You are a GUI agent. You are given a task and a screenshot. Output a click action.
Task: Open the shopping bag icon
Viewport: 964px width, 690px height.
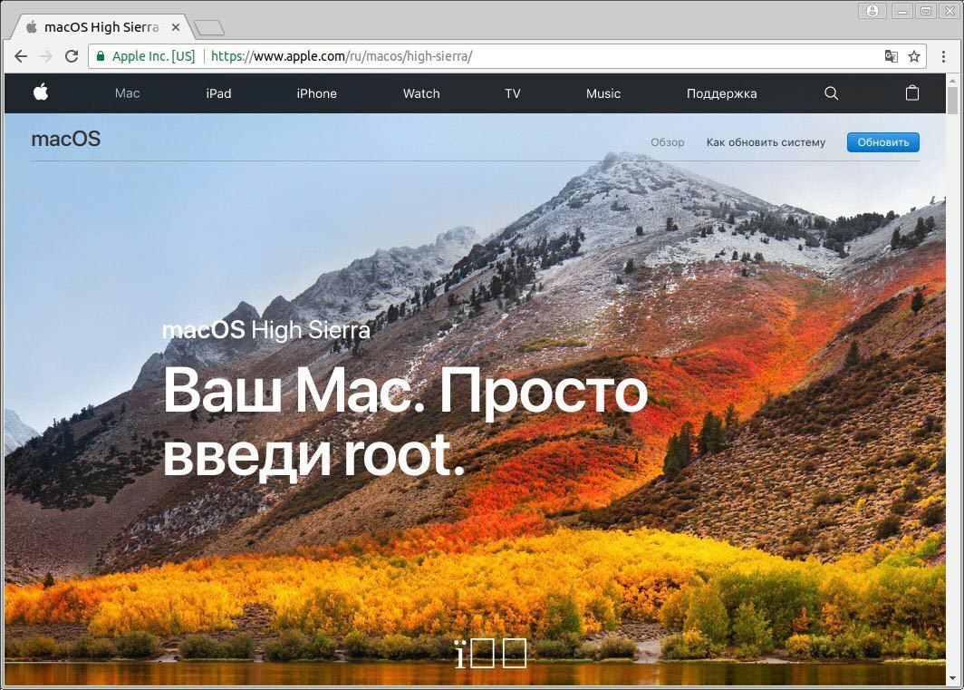[912, 93]
